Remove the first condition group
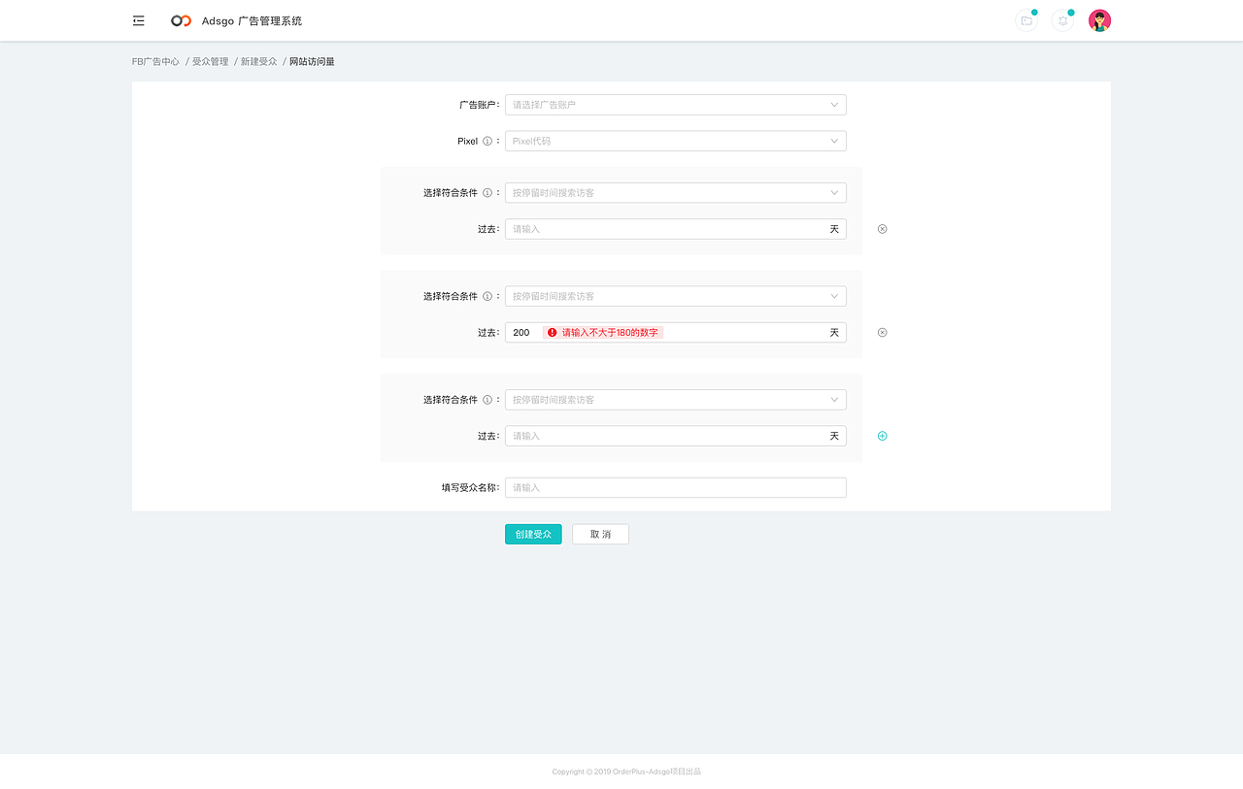The image size is (1243, 789). point(882,229)
